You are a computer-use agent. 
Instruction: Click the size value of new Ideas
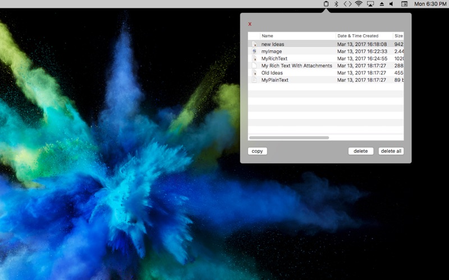tap(399, 44)
